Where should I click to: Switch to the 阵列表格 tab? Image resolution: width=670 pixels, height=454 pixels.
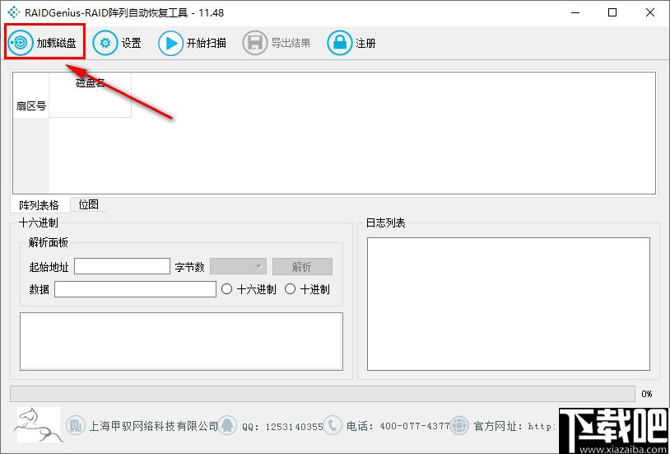[40, 205]
